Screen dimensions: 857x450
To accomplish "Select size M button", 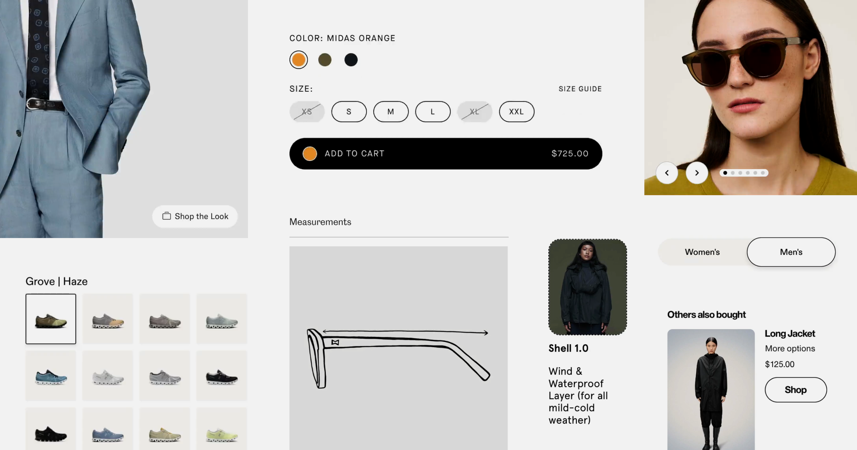I will (x=391, y=111).
